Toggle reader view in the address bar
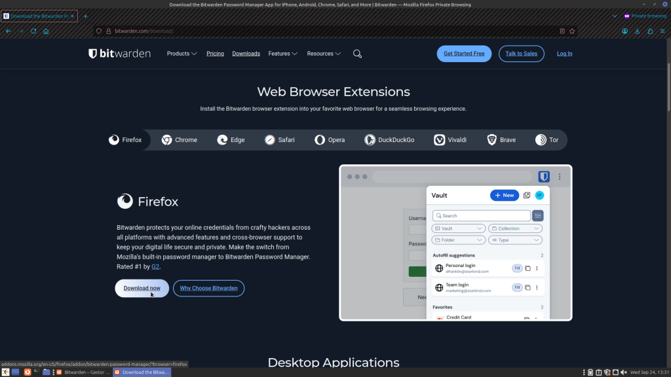 click(562, 31)
